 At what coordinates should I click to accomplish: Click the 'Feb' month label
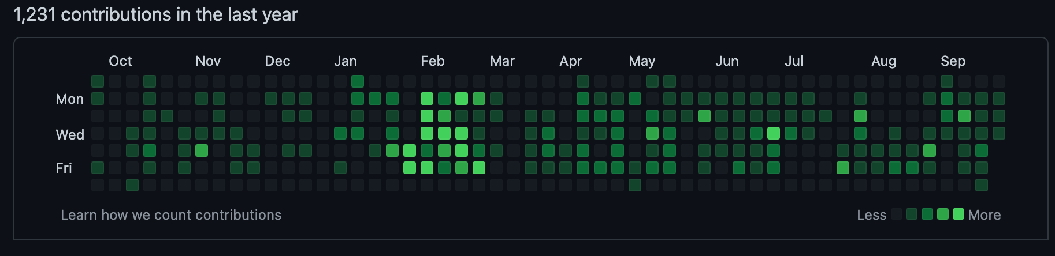point(433,61)
